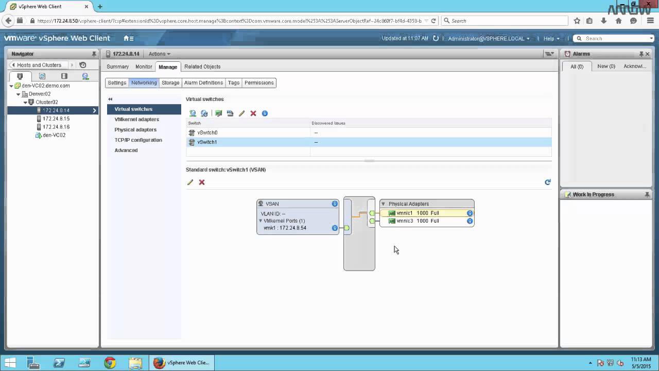Viewport: 659px width, 371px height.
Task: Open the vSphere search options dropdown arrow
Action: point(651,39)
